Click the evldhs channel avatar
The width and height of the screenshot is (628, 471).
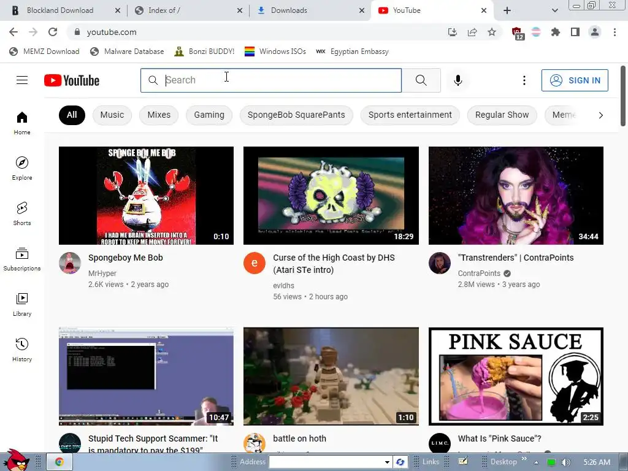coord(255,263)
